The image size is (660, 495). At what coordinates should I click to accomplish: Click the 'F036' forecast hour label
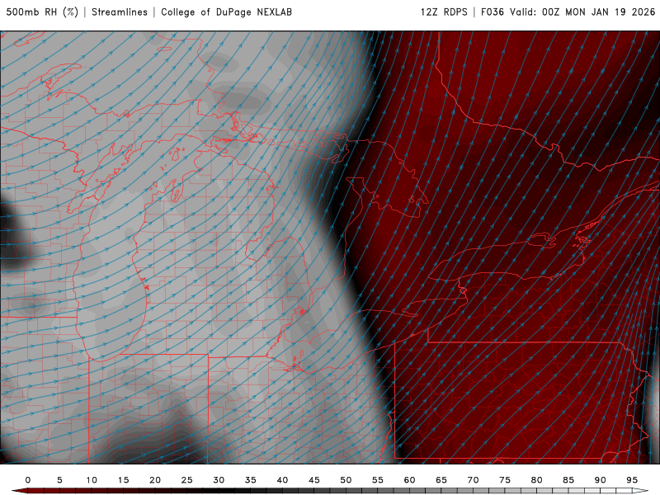(492, 12)
